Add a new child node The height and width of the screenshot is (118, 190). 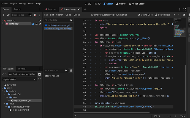(4, 15)
